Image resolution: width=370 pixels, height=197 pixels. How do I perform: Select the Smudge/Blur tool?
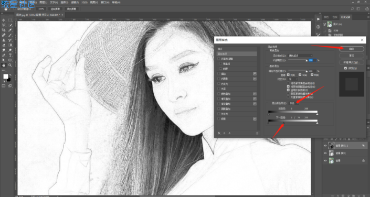tap(4, 50)
